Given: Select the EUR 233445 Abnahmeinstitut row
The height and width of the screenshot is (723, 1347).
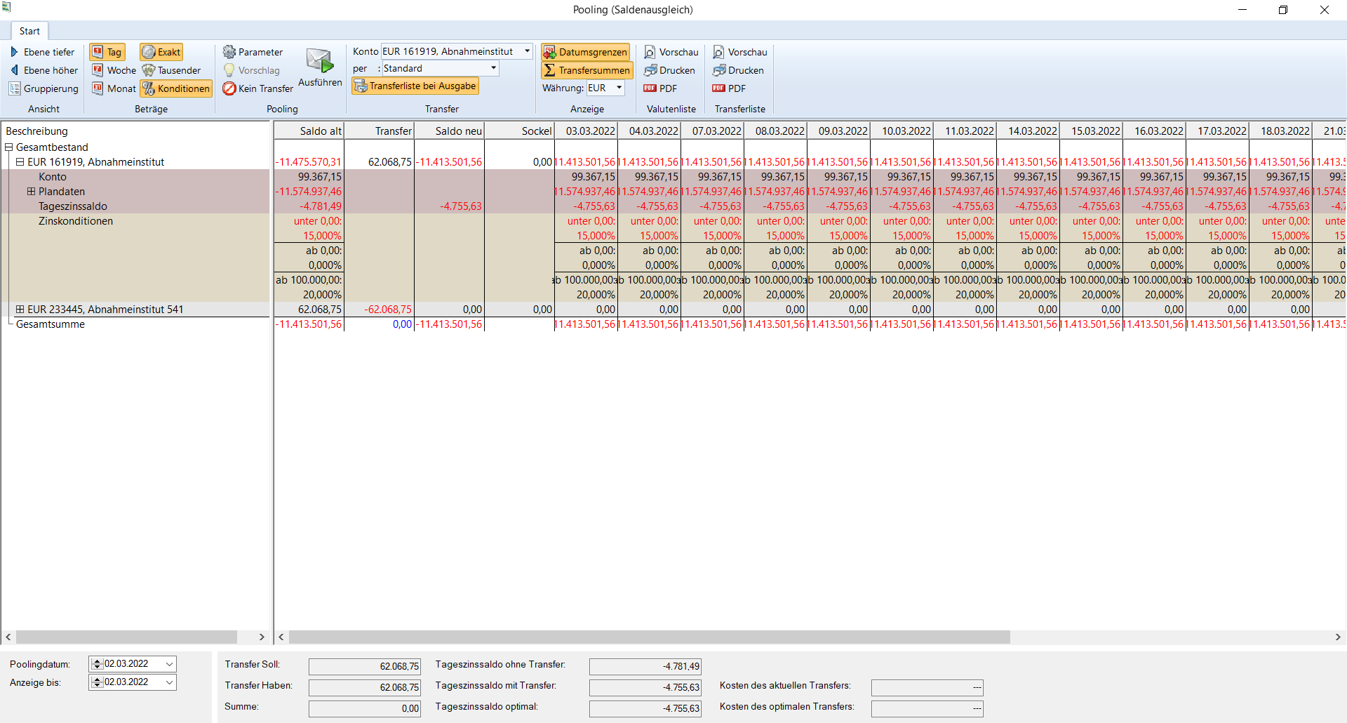Looking at the screenshot, I should (105, 310).
